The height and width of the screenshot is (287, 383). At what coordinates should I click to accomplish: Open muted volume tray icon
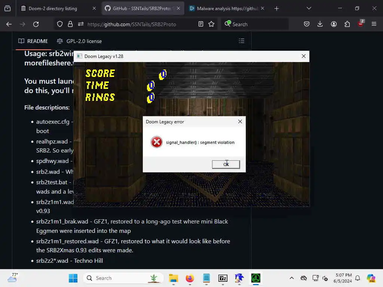(x=325, y=278)
